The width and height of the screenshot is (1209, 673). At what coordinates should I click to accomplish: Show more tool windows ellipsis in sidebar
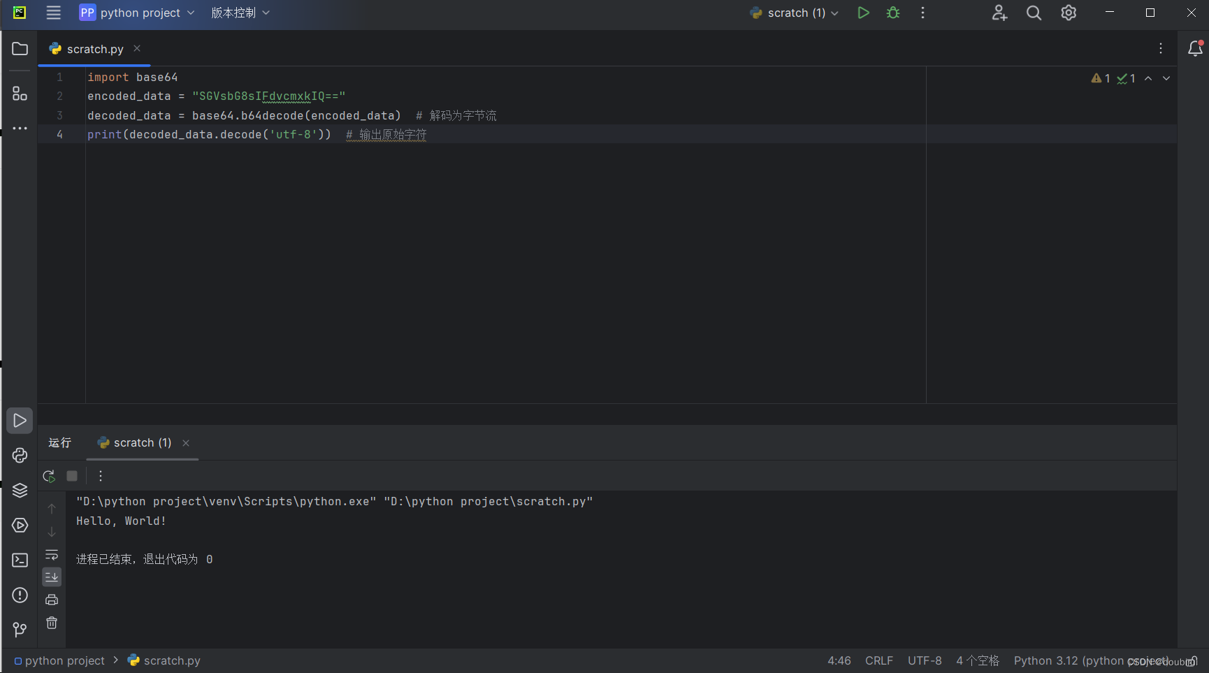(20, 129)
